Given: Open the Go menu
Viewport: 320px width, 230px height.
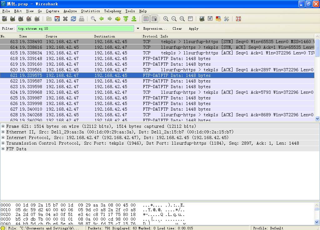Looking at the screenshot, I should click(40, 11).
